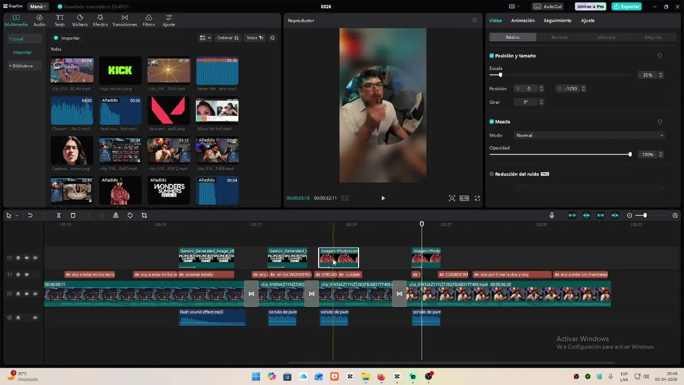Image resolution: width=684 pixels, height=385 pixels.
Task: Open the Stickers tab
Action: click(80, 20)
